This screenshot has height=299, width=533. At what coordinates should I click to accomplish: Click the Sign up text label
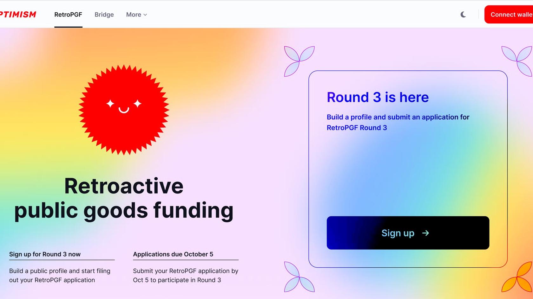[x=398, y=233]
